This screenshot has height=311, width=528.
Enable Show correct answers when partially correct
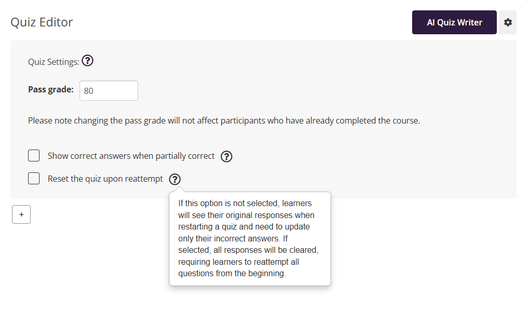[x=34, y=156]
